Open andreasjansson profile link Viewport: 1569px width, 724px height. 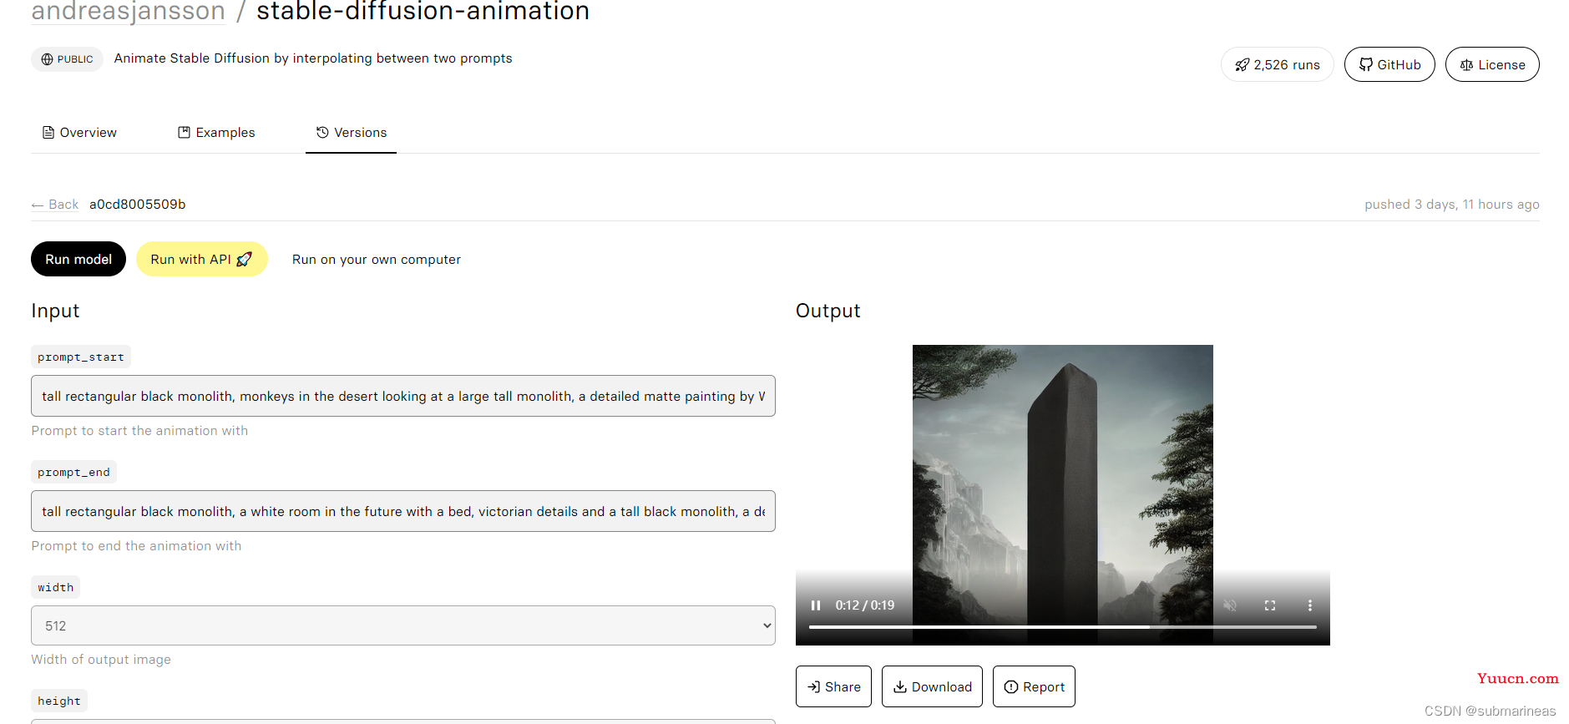(x=129, y=12)
